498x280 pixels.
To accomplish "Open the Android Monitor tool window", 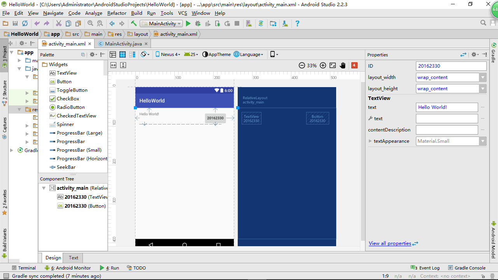I will tap(68, 268).
